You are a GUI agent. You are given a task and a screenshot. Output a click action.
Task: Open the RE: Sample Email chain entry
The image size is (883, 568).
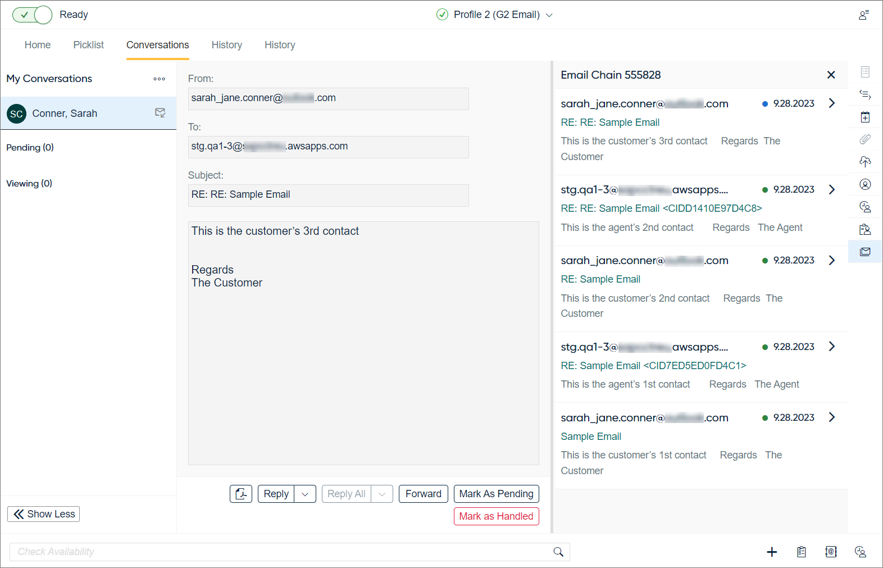[600, 279]
